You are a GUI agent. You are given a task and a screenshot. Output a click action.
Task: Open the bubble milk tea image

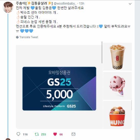tap(117, 57)
